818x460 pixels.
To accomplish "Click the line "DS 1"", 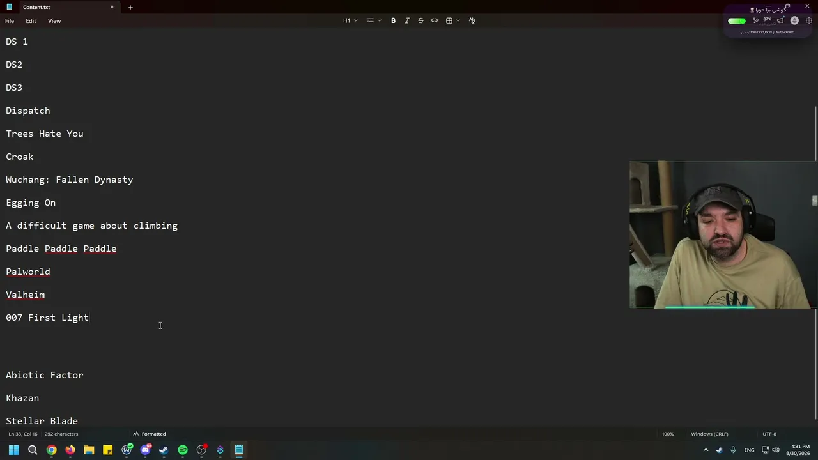I will [17, 42].
